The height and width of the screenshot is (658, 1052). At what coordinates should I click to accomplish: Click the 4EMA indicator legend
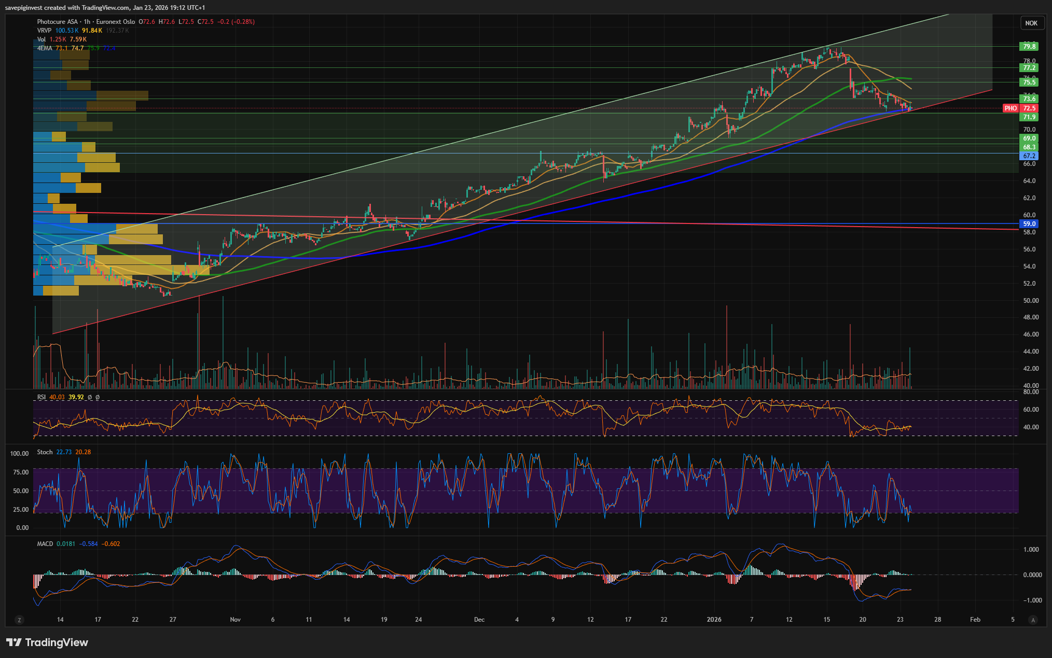[x=45, y=48]
